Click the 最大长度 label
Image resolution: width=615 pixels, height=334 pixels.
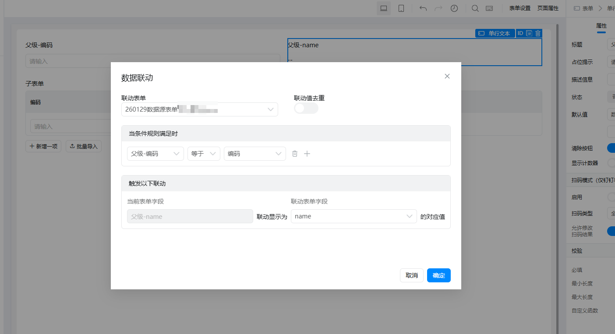coord(582,297)
